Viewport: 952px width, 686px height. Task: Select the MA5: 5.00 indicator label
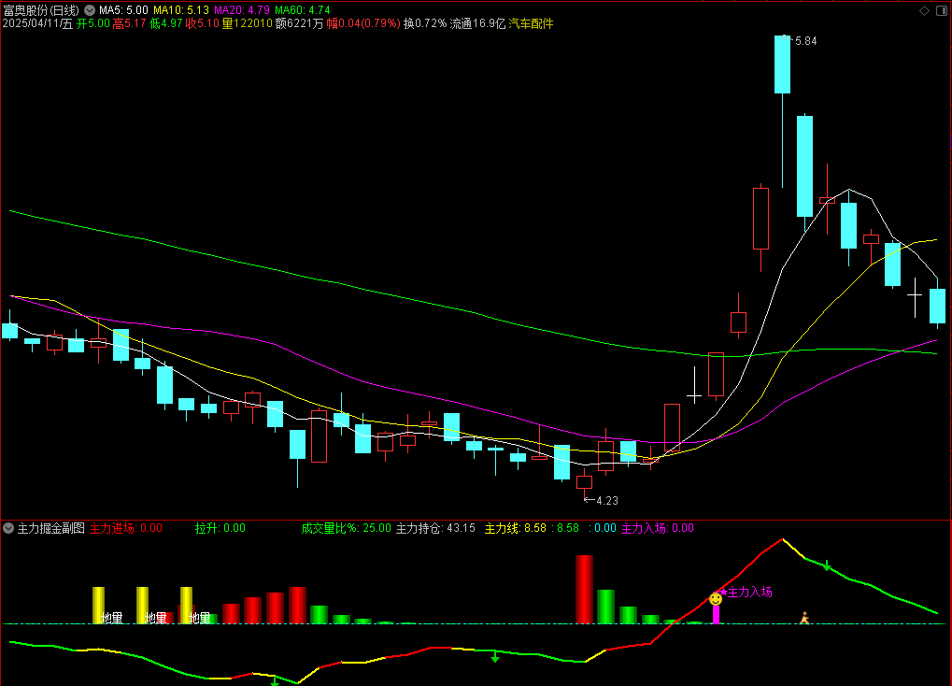point(123,10)
